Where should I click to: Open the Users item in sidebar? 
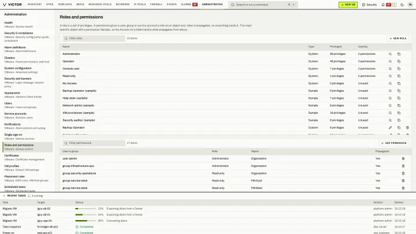tap(27, 105)
